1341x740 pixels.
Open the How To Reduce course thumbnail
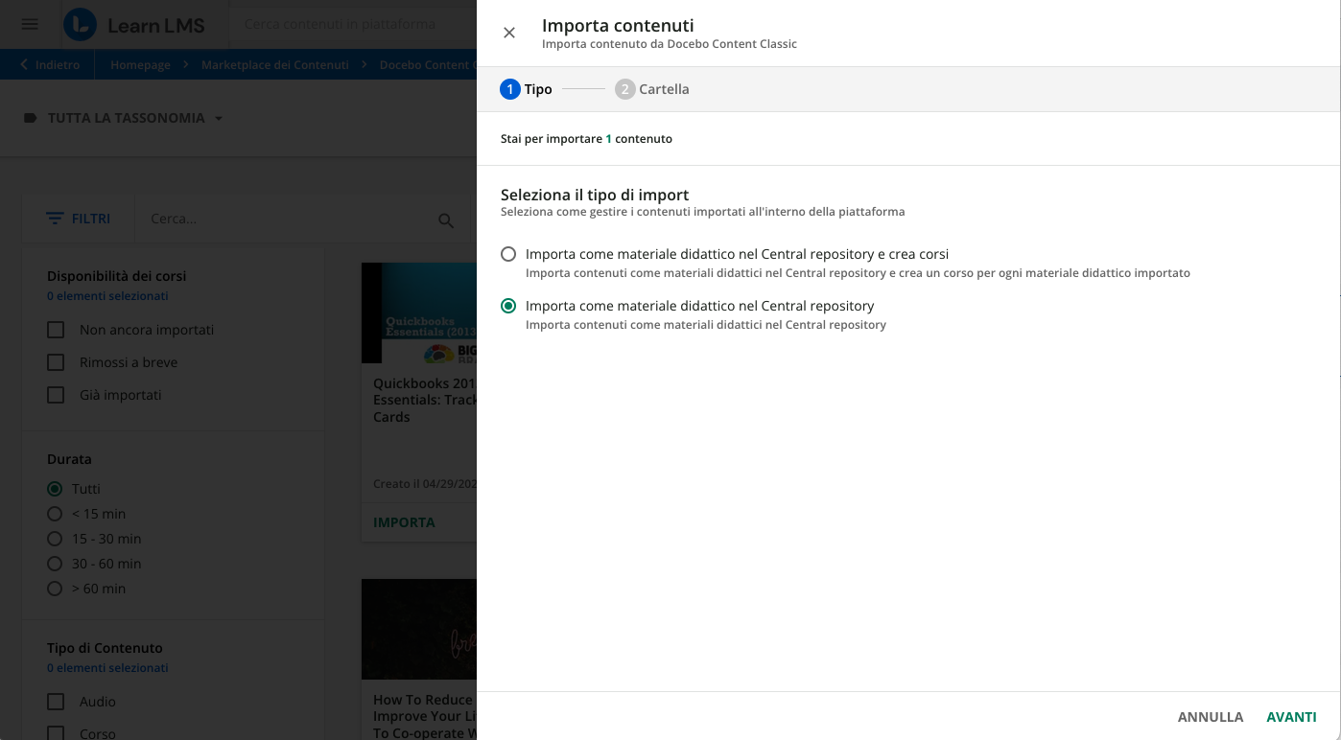coord(419,629)
